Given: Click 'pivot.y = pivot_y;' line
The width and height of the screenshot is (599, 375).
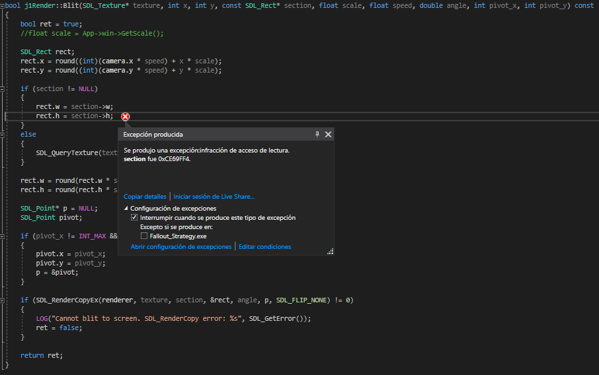Looking at the screenshot, I should (71, 263).
